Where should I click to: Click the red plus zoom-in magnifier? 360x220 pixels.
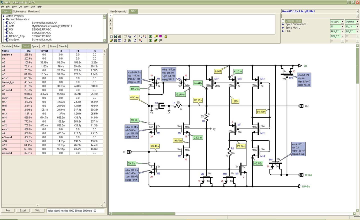pos(140,40)
